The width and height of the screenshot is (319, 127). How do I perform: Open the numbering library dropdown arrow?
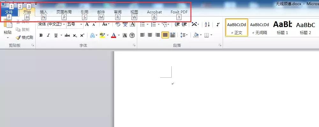pyautogui.click(x=159, y=25)
